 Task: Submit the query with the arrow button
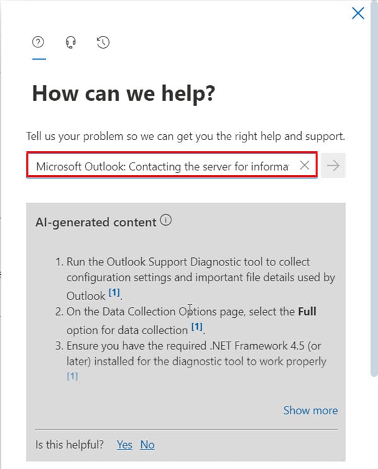pos(333,165)
